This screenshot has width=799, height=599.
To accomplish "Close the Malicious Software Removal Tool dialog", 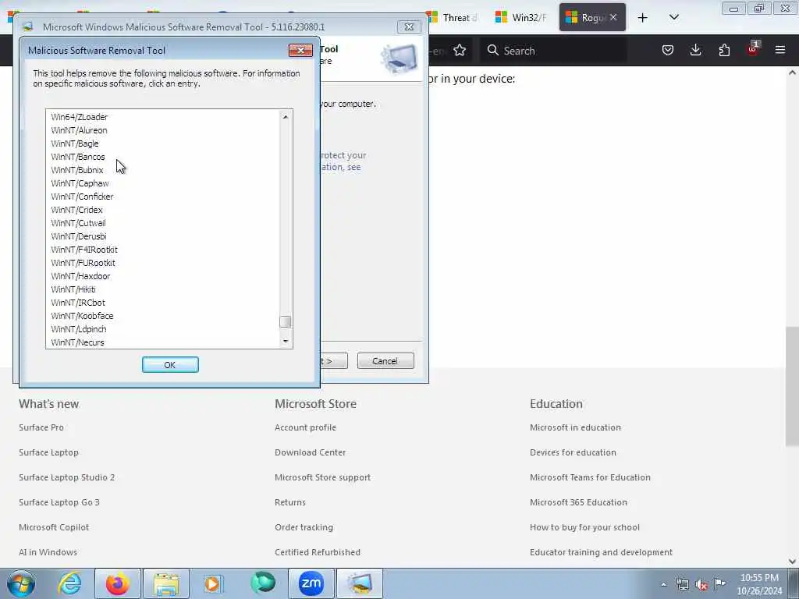I will pos(300,50).
